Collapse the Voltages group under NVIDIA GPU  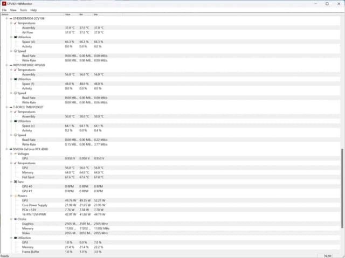[x=11, y=154]
